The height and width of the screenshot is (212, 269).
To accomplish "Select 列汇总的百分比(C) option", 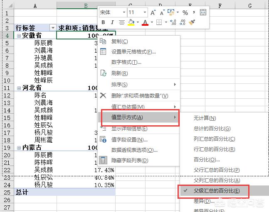I will pos(224,139).
